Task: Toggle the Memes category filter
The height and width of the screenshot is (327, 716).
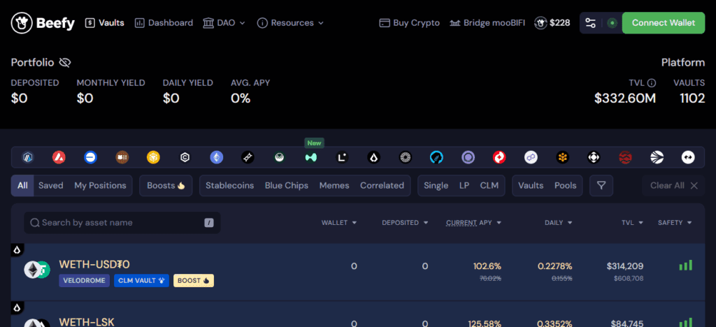Action: click(334, 186)
